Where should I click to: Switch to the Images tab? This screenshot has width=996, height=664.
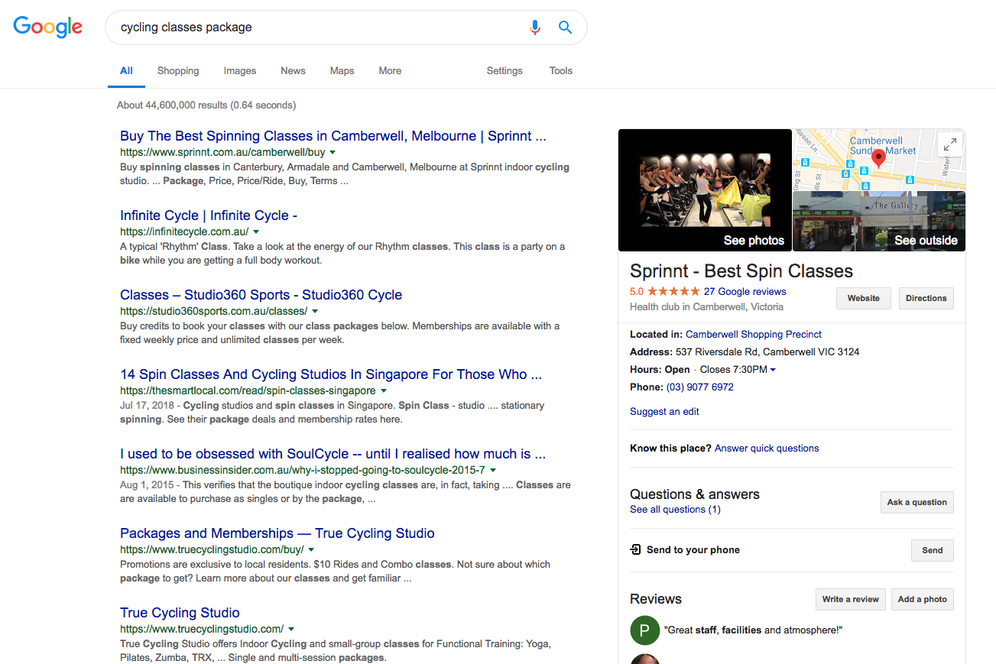point(240,70)
